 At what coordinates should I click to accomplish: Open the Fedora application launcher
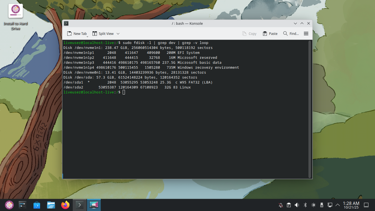tap(9, 205)
